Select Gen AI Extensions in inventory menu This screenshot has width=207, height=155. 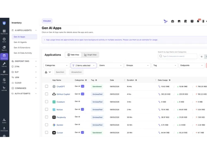(x=22, y=48)
